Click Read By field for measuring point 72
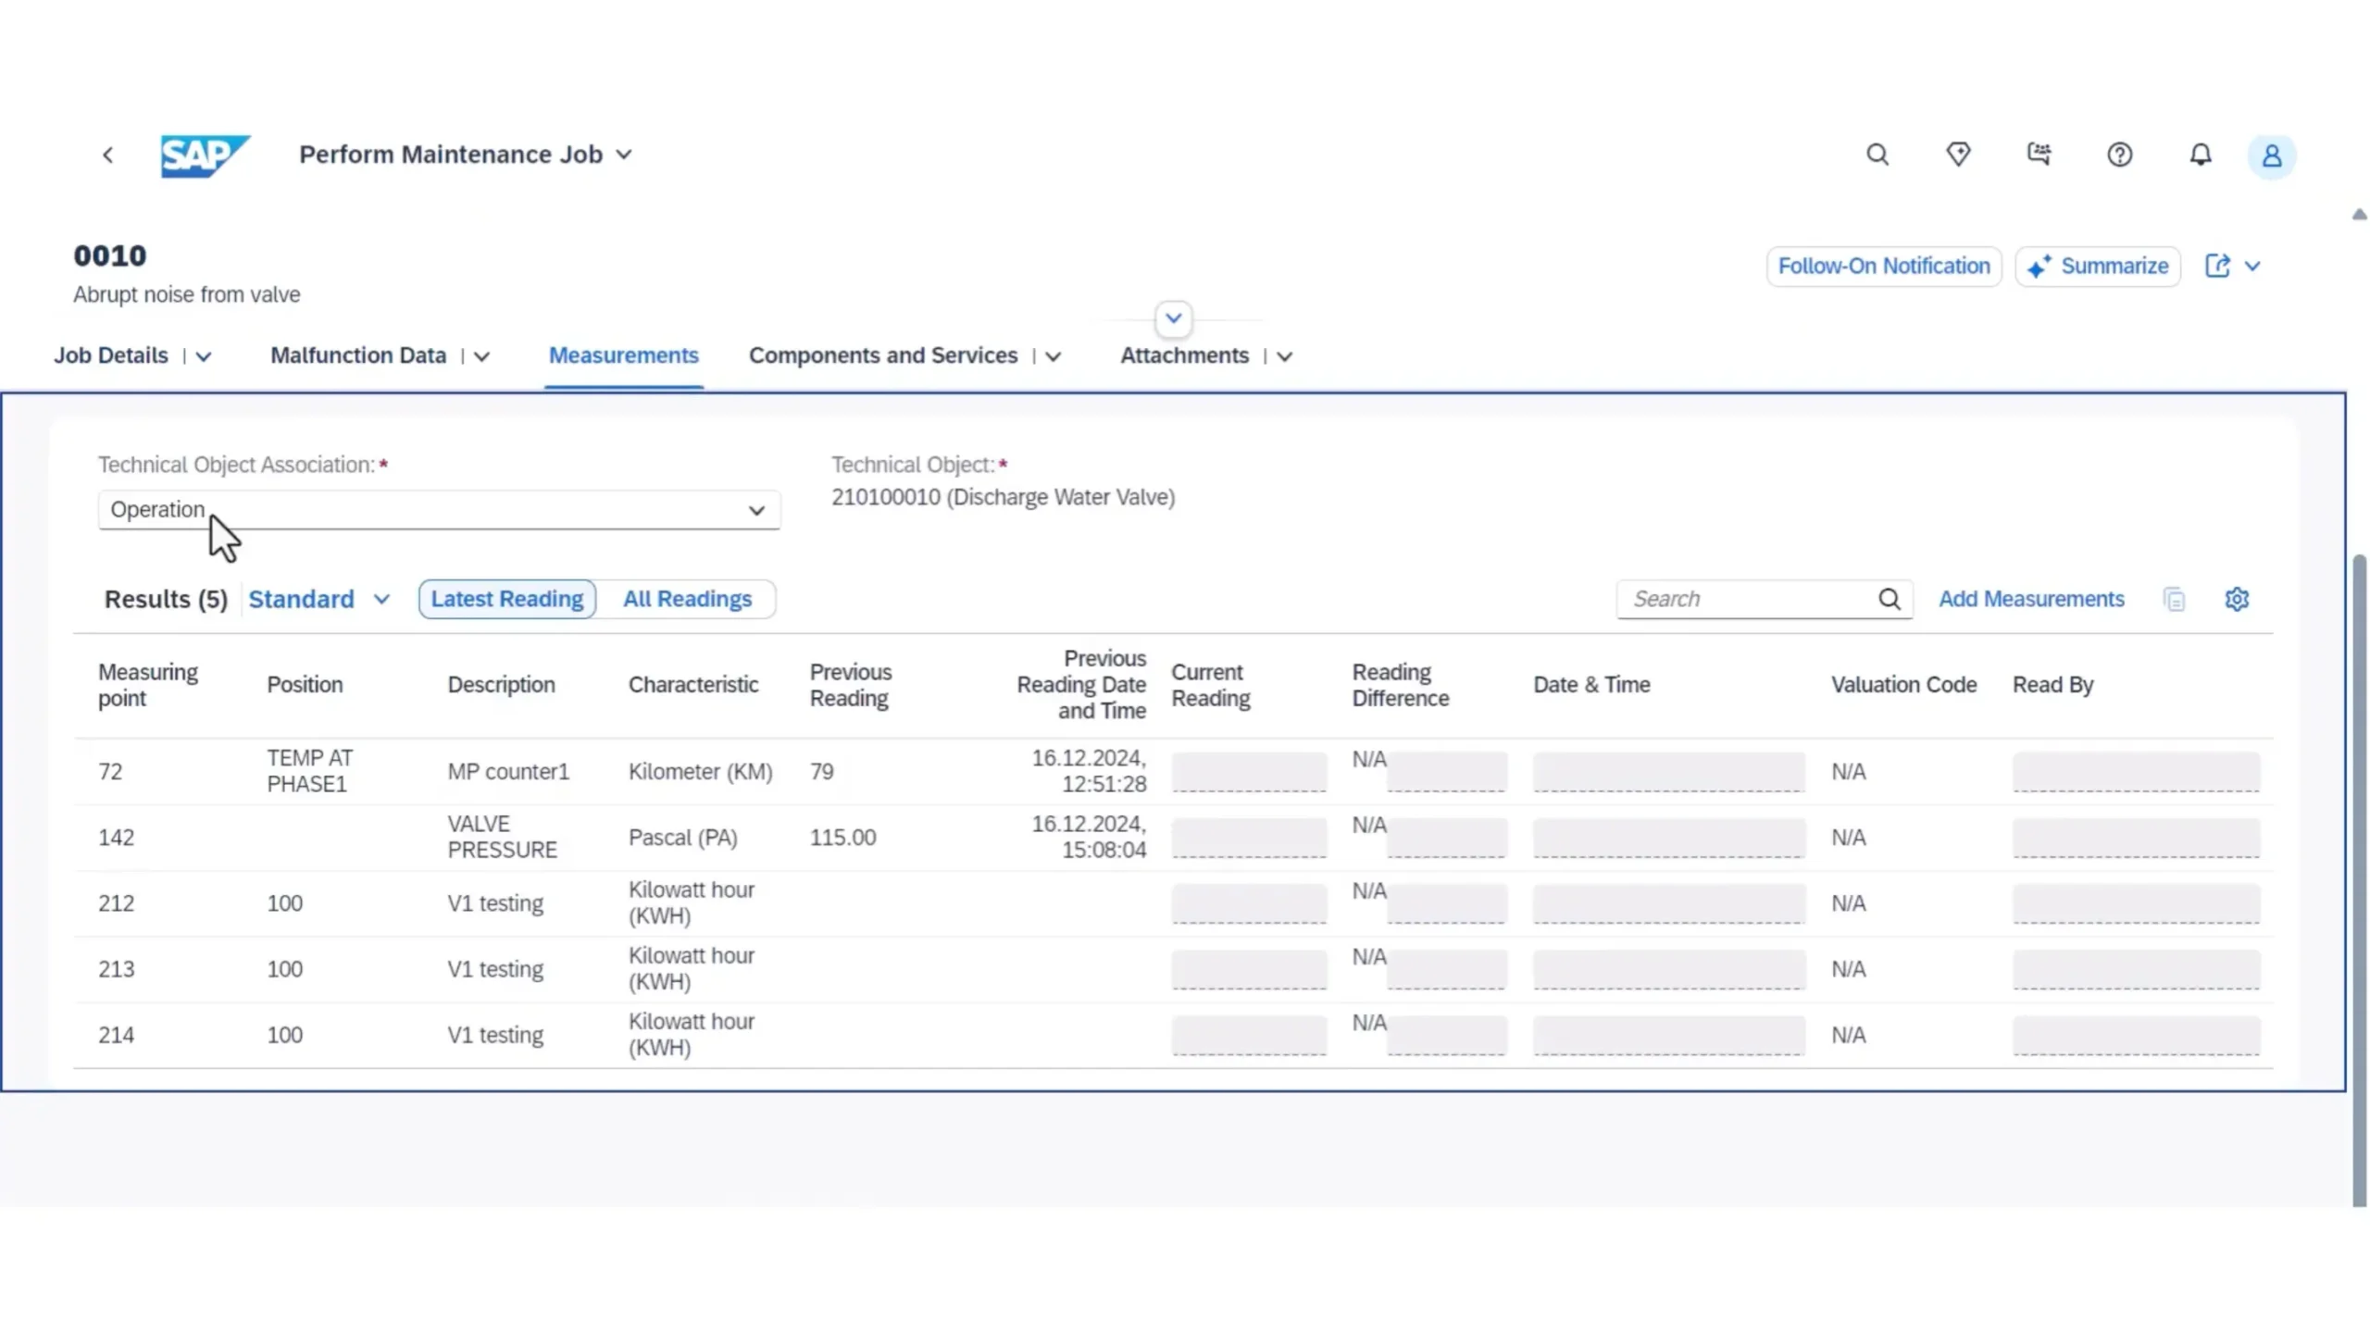Image resolution: width=2370 pixels, height=1331 pixels. point(2136,771)
